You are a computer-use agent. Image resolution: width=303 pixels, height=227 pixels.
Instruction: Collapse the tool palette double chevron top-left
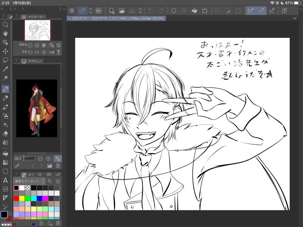2,9
